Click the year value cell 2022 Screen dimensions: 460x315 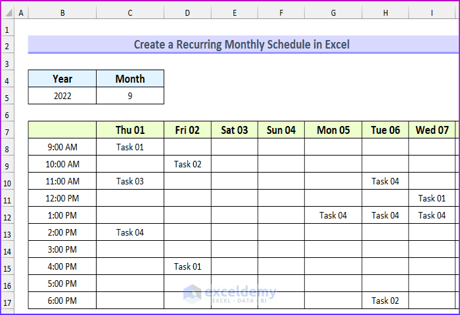pos(62,96)
